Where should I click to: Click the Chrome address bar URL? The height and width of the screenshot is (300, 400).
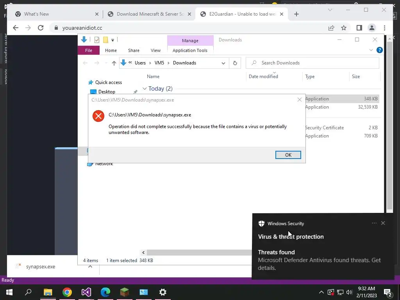click(x=82, y=28)
